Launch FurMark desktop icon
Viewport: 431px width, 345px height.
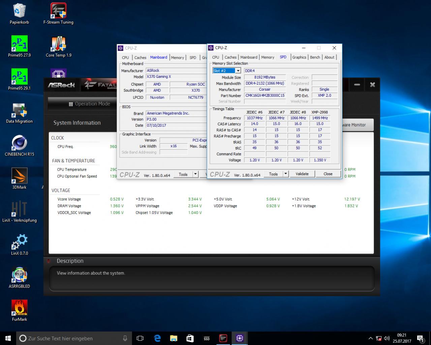pos(19,311)
